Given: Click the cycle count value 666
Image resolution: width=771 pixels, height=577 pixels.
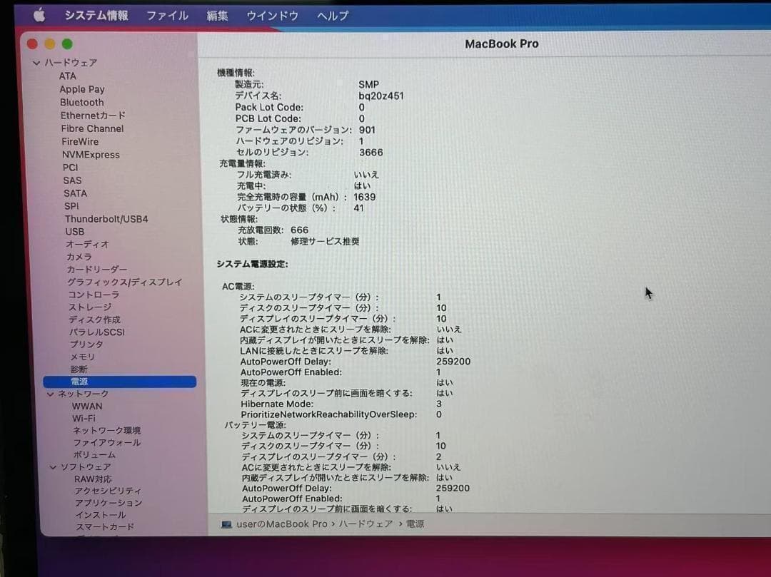Looking at the screenshot, I should (299, 230).
